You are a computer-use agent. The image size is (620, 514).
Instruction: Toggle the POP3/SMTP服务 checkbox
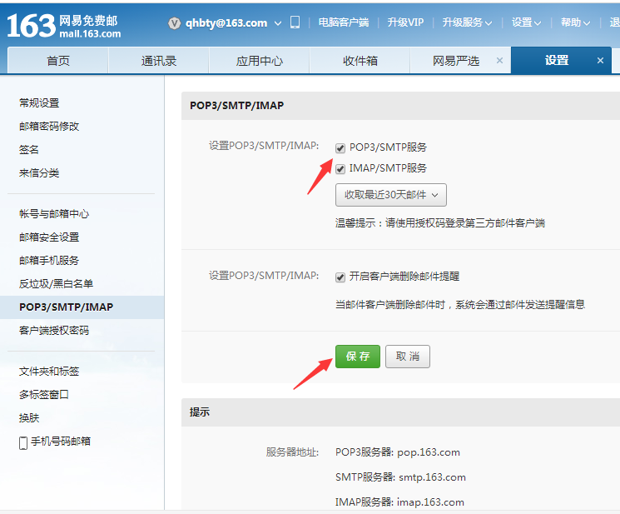click(340, 148)
